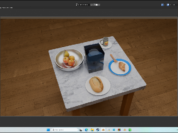
Task: Open the folder icon to load an image
Action: point(96,5)
